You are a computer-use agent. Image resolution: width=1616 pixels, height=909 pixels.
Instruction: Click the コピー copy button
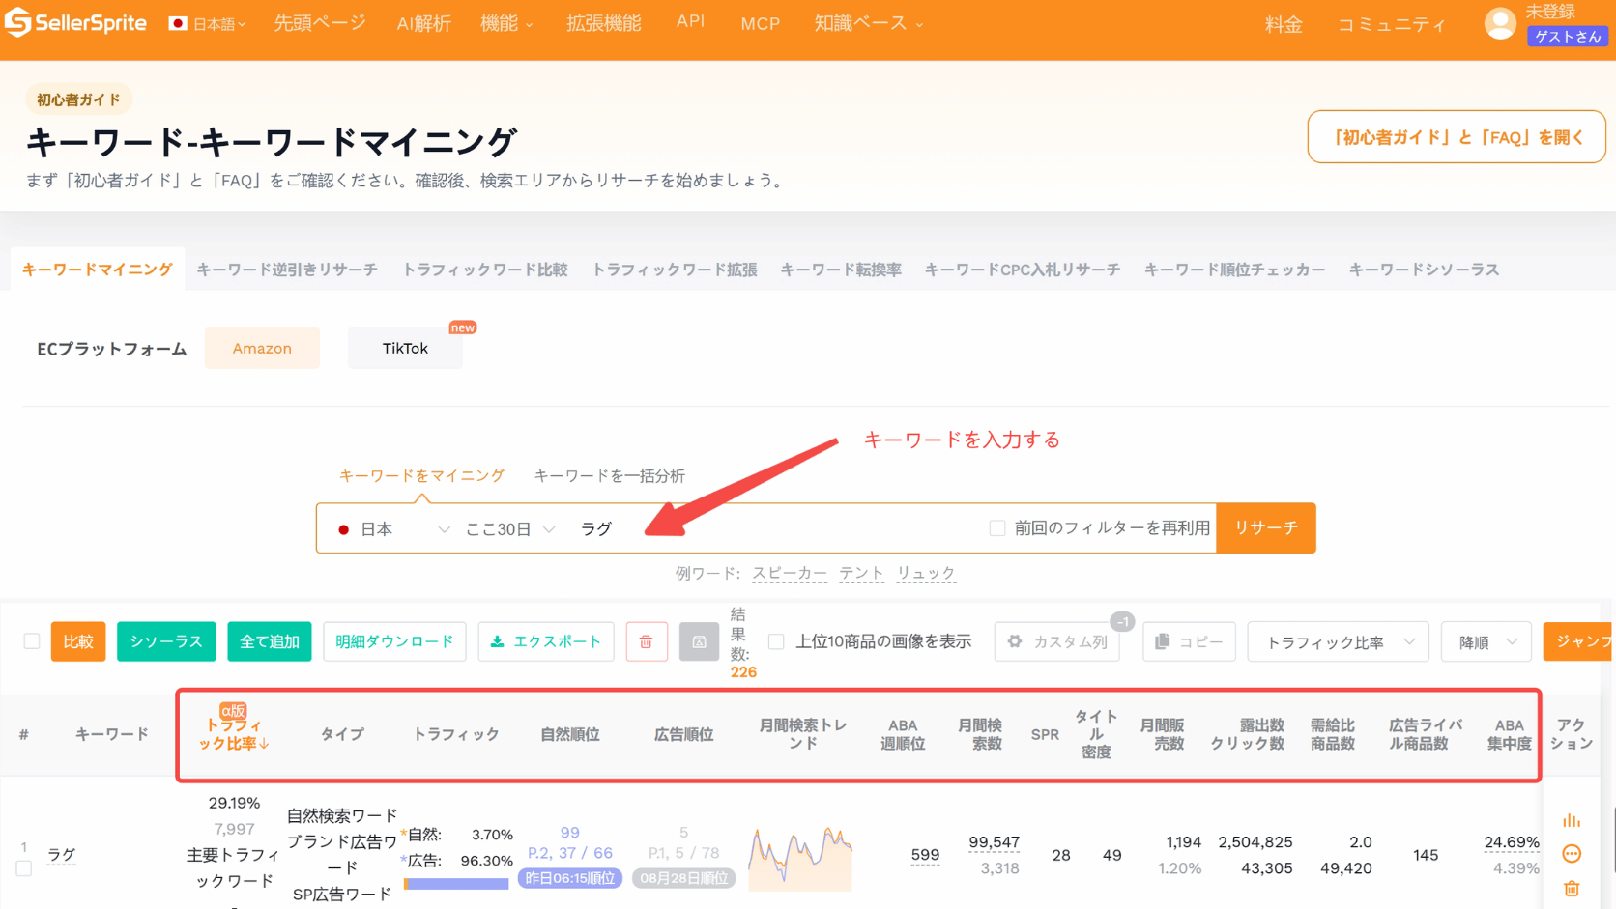1189,641
